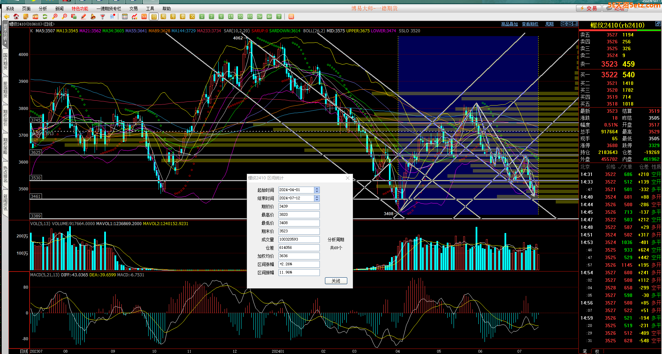The width and height of the screenshot is (662, 354).
Task: Switch to 4hr period
Action: click(x=269, y=16)
